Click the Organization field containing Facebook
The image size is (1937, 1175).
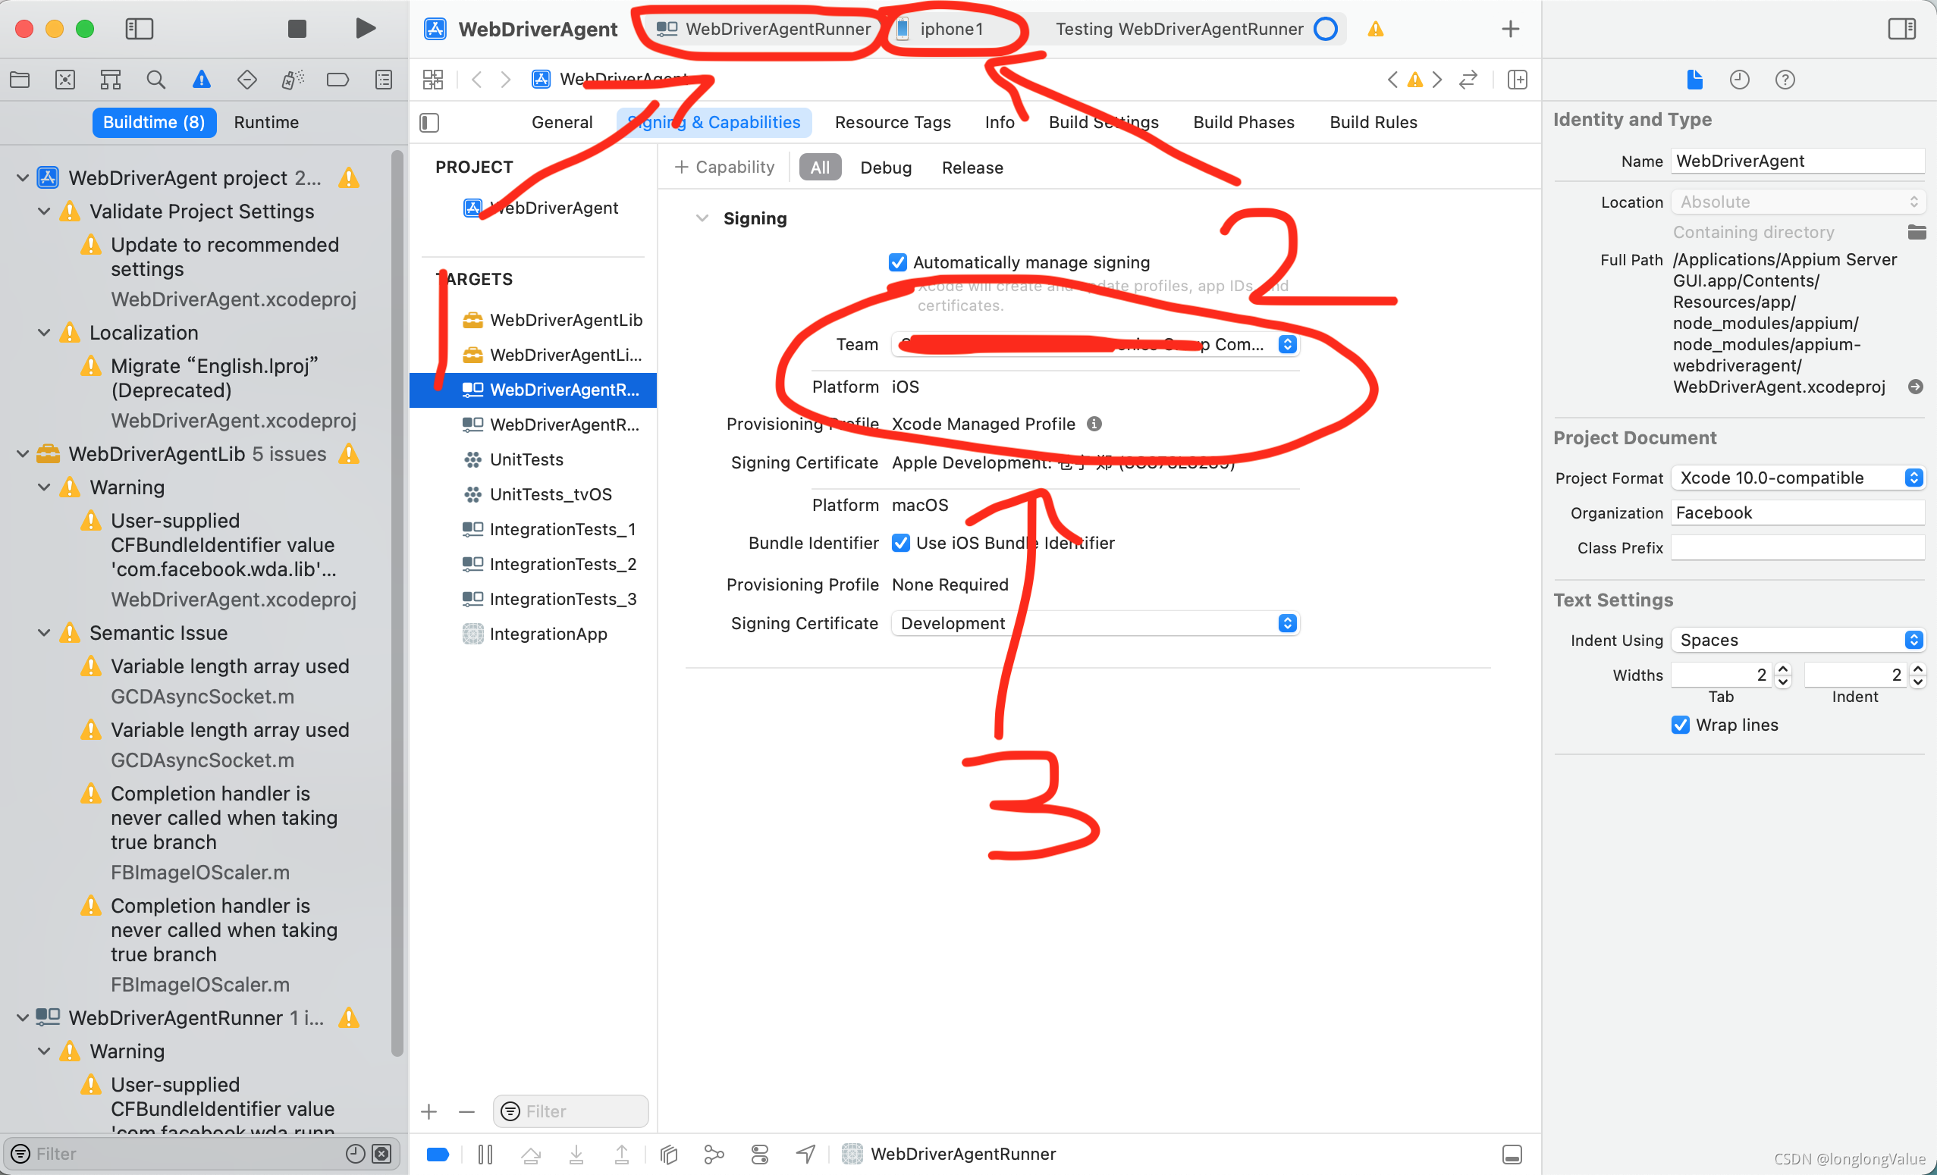1797,513
